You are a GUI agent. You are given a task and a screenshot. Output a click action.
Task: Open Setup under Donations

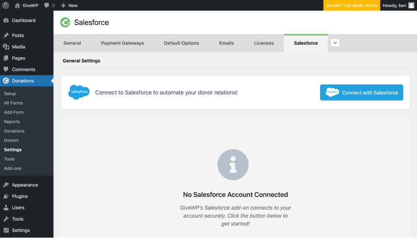(x=10, y=93)
